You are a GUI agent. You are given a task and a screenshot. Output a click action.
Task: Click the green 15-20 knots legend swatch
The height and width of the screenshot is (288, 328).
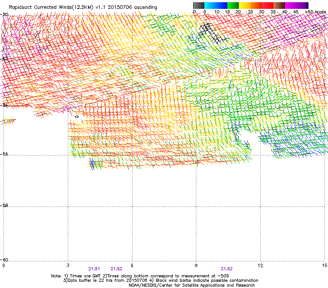(x=233, y=5)
